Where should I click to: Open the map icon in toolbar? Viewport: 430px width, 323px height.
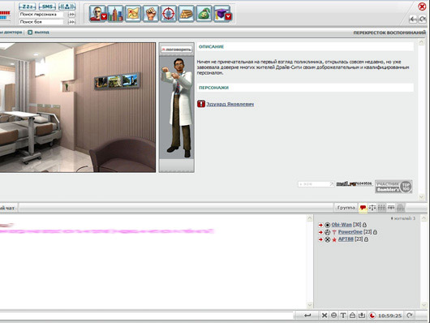(x=133, y=13)
